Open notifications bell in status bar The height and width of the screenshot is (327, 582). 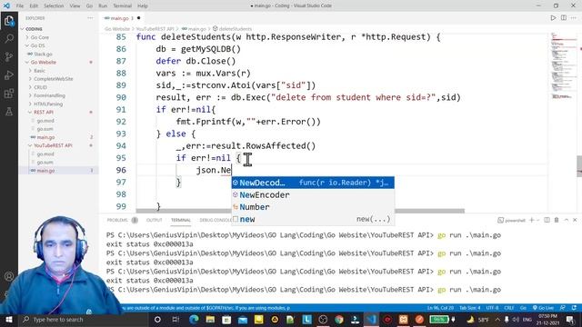(574, 308)
